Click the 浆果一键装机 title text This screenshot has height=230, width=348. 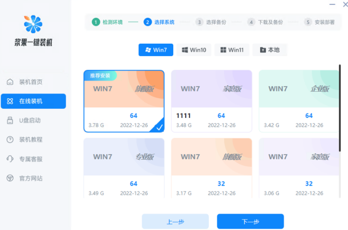pyautogui.click(x=33, y=42)
